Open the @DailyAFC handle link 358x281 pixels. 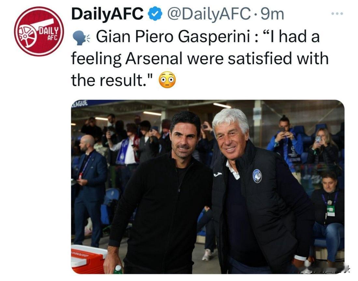209,14
